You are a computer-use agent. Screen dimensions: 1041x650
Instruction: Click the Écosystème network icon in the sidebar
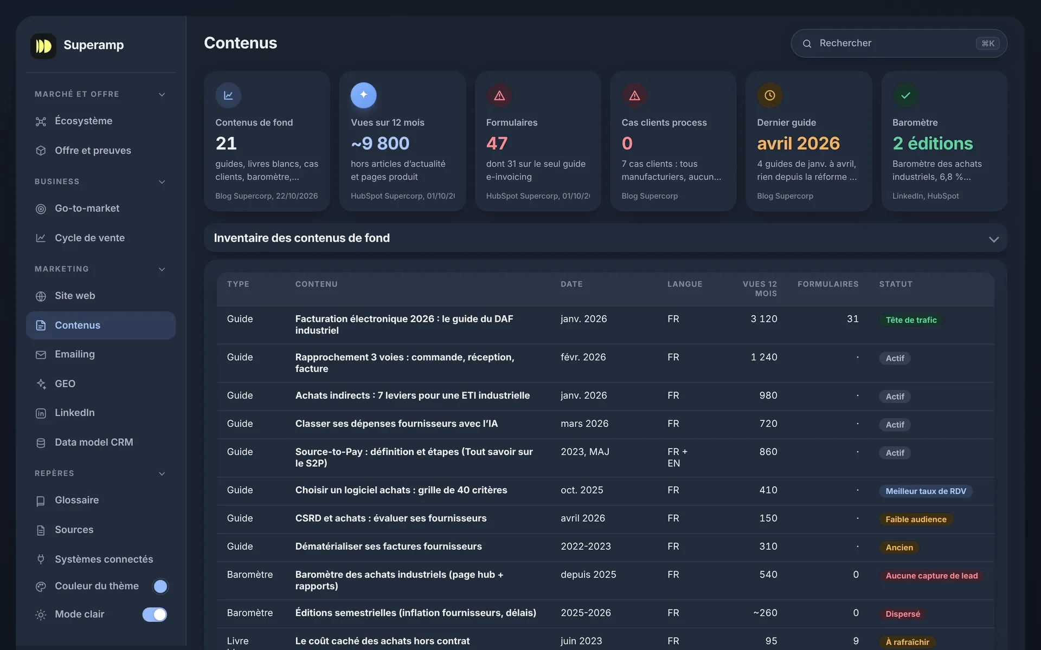click(x=41, y=121)
